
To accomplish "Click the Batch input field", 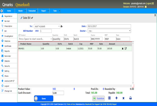I will [82, 39].
